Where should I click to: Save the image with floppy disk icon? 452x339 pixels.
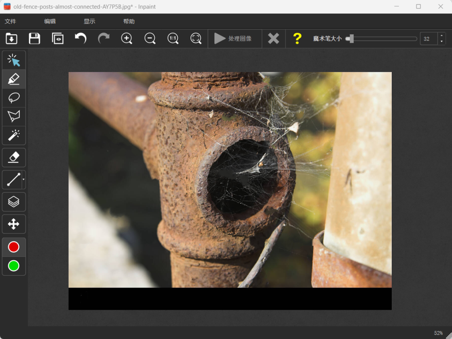click(34, 39)
